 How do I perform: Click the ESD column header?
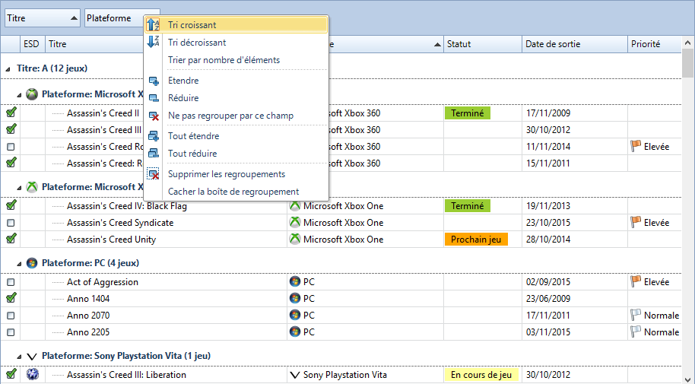[x=33, y=44]
